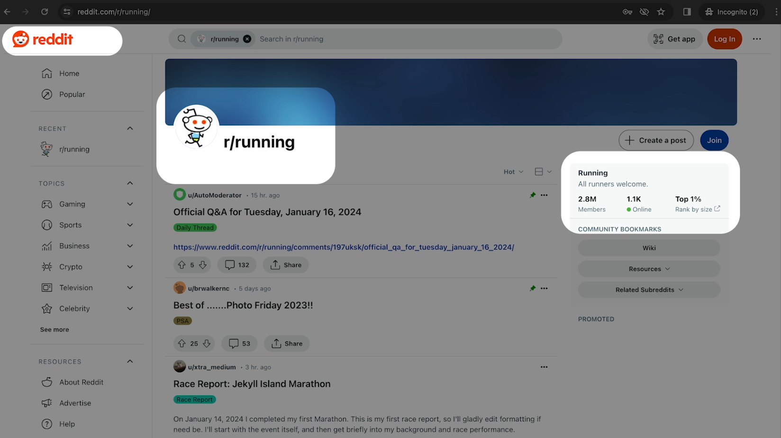The image size is (781, 438).
Task: Expand the Resources bookmark dropdown
Action: [649, 269]
